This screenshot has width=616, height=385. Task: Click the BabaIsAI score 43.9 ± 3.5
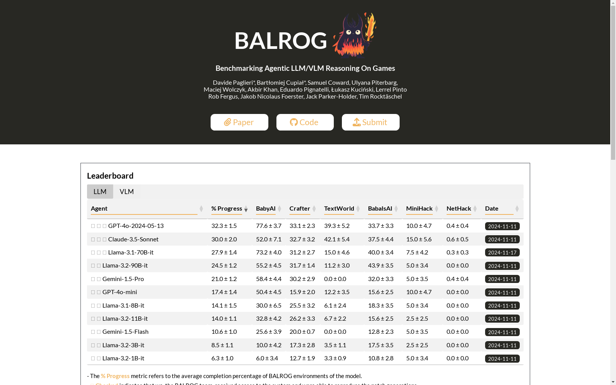[381, 265]
